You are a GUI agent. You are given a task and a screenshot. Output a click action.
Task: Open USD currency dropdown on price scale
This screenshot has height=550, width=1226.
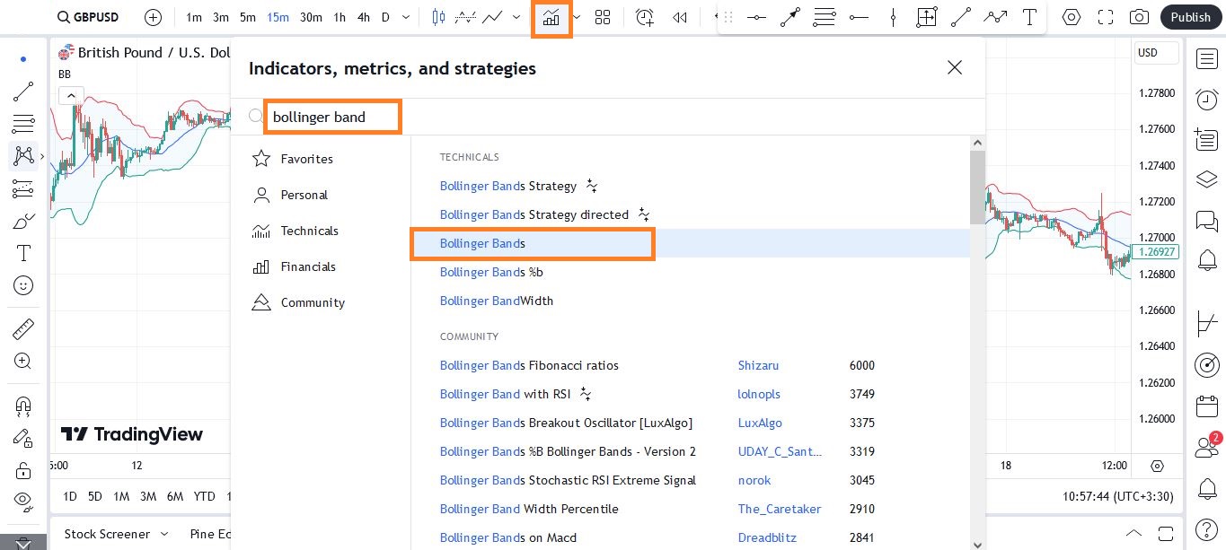tap(1154, 53)
